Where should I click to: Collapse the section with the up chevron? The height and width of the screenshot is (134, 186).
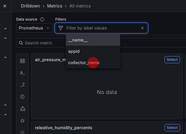point(5,57)
